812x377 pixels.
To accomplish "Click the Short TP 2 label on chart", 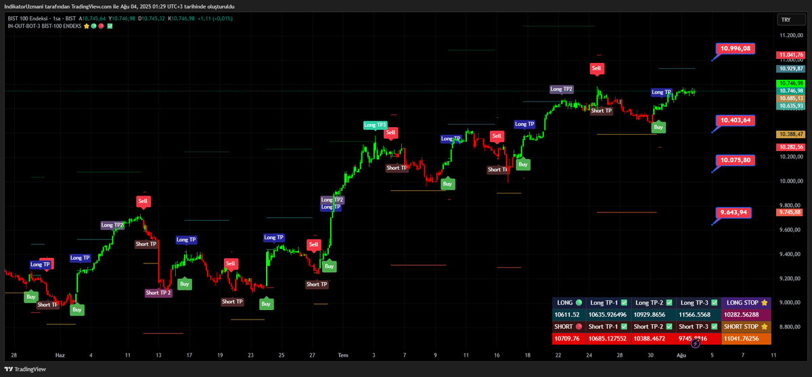I will tap(158, 292).
